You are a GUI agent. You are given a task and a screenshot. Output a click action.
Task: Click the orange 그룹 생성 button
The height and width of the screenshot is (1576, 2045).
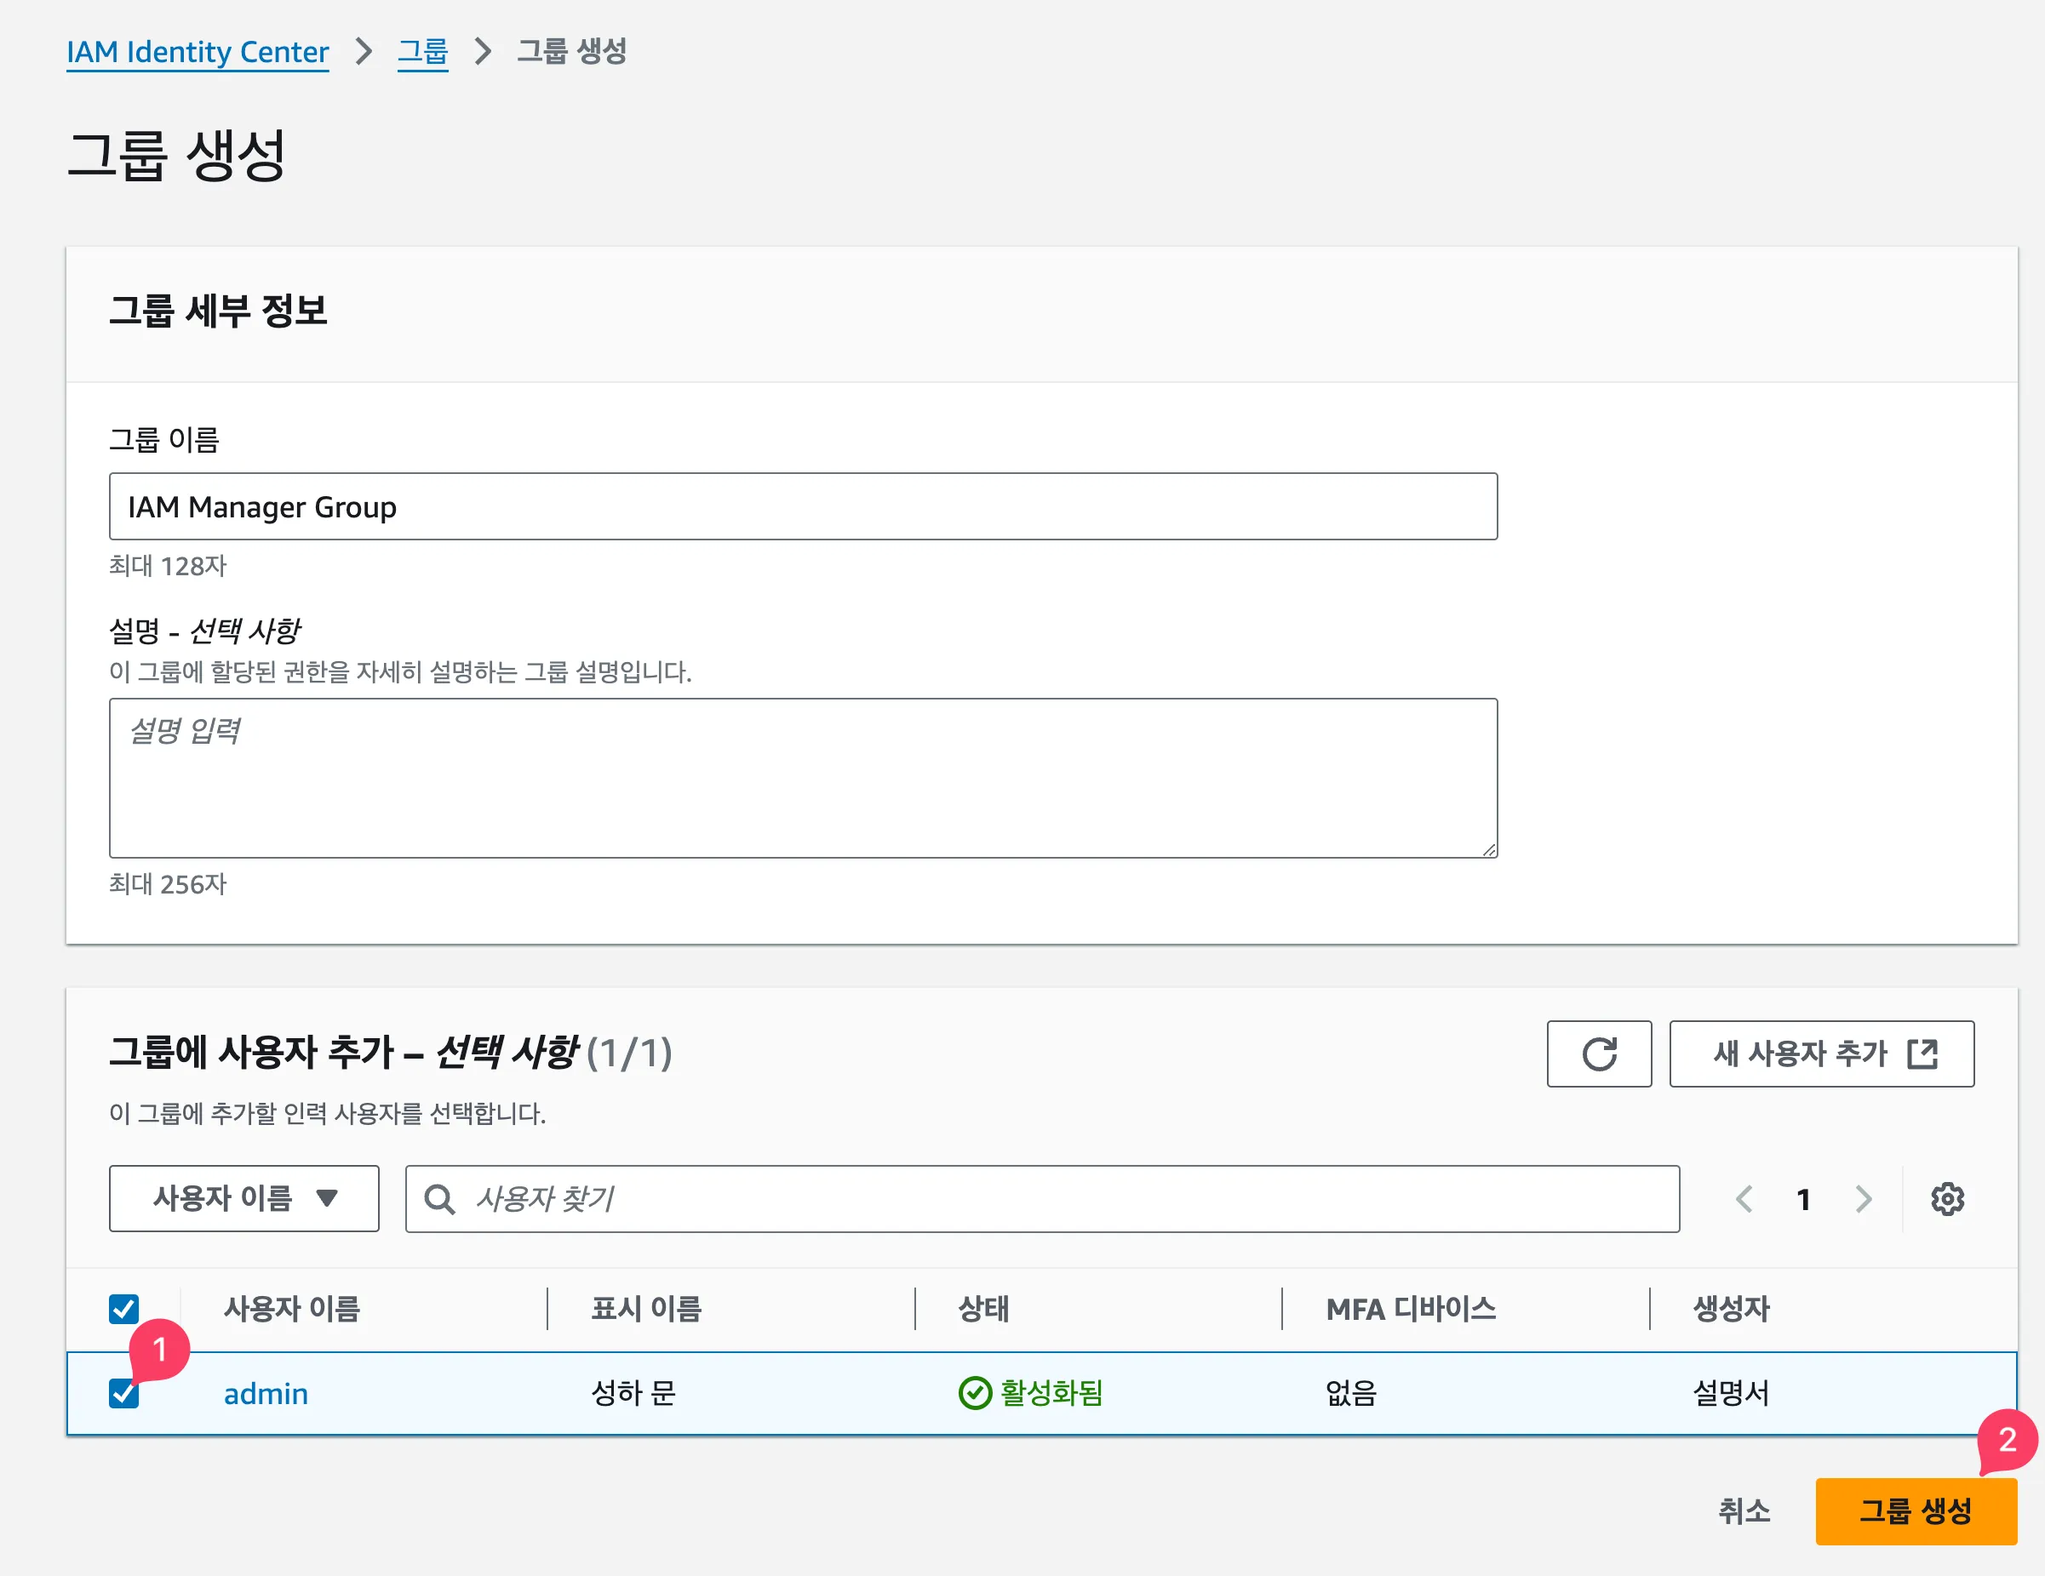pyautogui.click(x=1915, y=1510)
